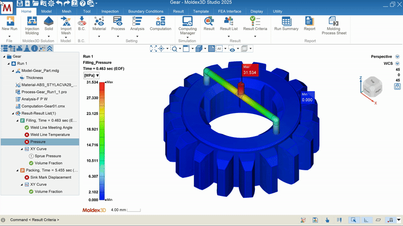Expand the Perspective view dropdown
The height and width of the screenshot is (226, 403).
[x=397, y=57]
